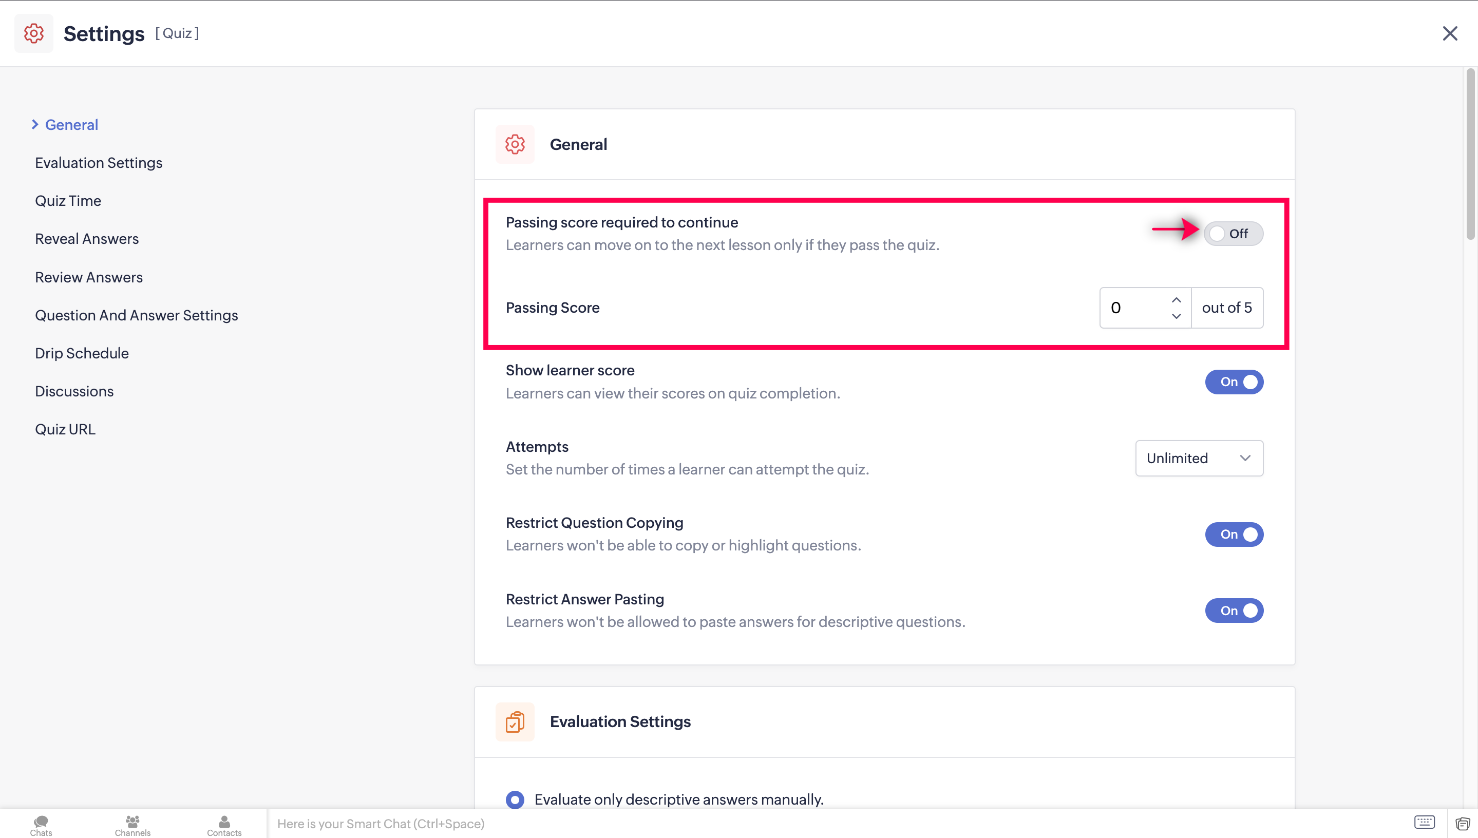Click the Evaluation Settings clipboard icon
Image resolution: width=1478 pixels, height=838 pixels.
[x=515, y=722]
